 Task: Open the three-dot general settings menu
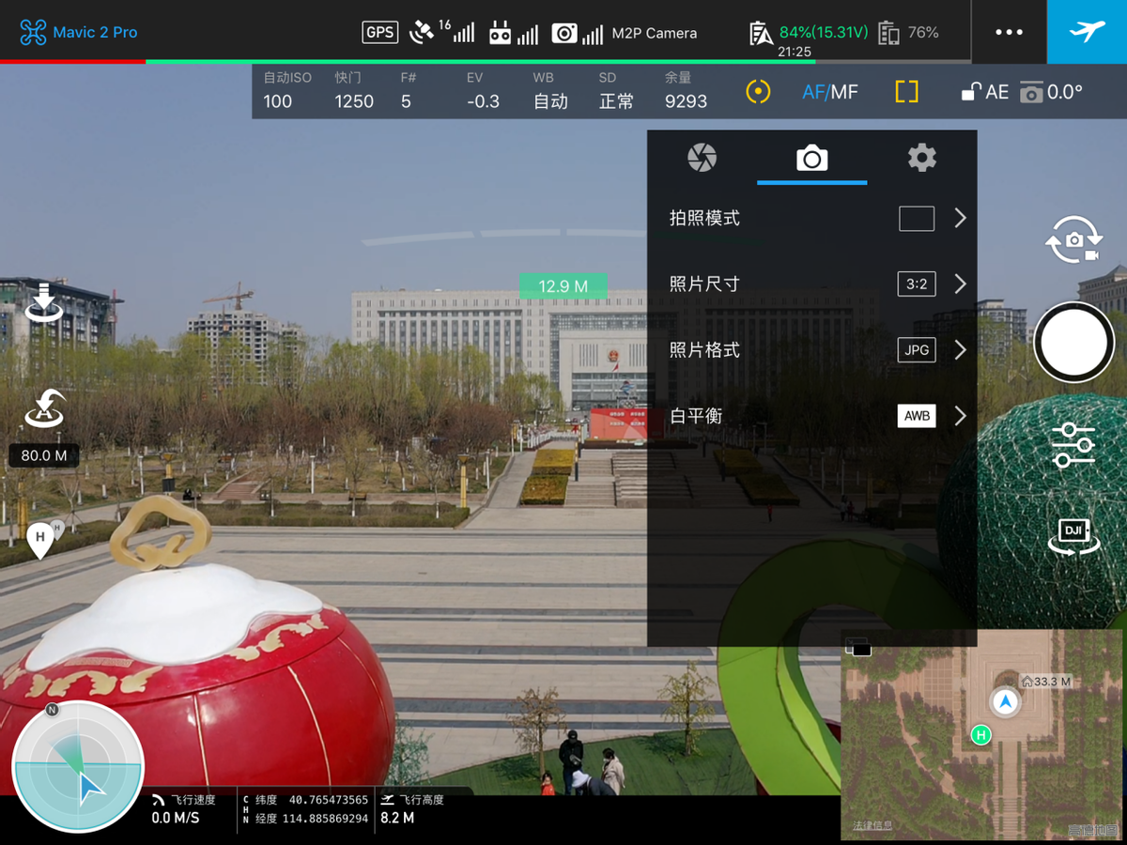(1009, 32)
